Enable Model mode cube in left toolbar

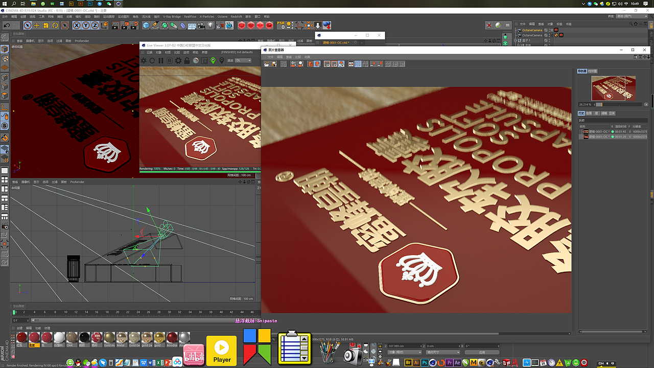(4, 49)
